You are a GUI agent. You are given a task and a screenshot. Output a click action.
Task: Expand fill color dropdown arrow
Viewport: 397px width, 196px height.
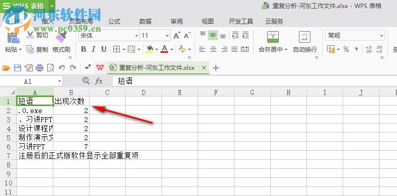[x=156, y=49]
